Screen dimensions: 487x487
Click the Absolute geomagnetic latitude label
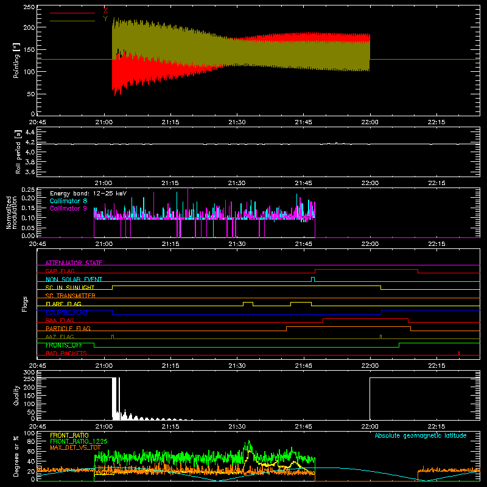point(421,436)
